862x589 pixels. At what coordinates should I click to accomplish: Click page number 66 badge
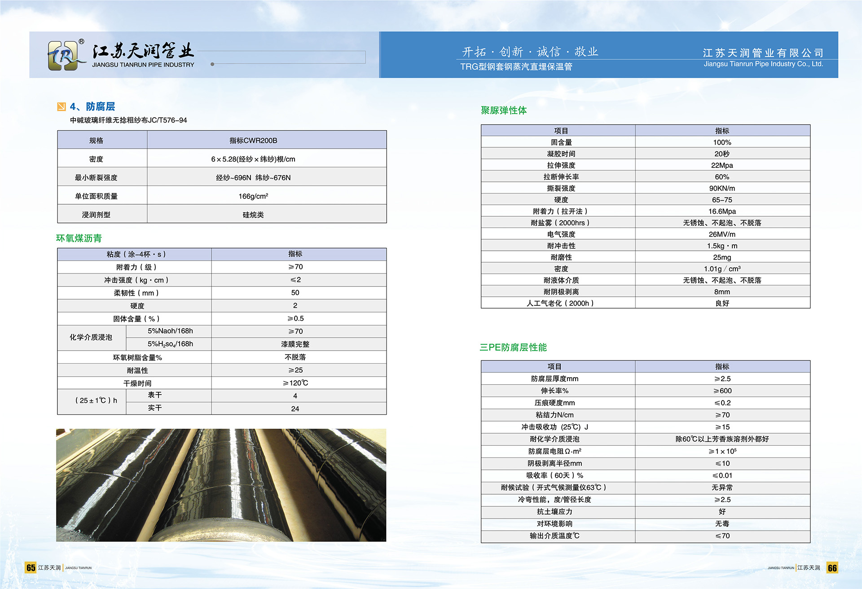point(832,567)
